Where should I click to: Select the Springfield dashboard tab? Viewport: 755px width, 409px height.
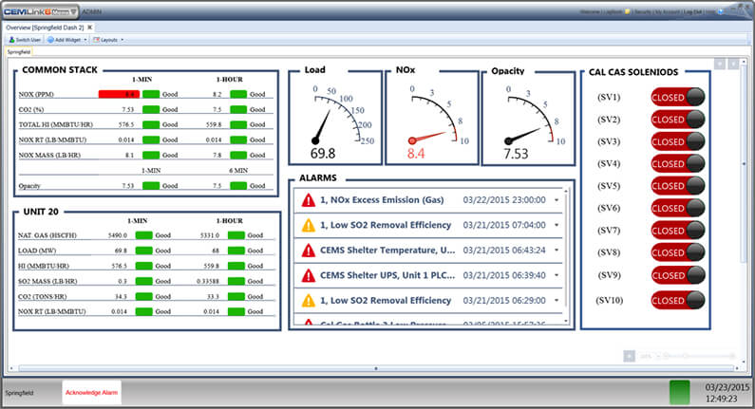[19, 52]
